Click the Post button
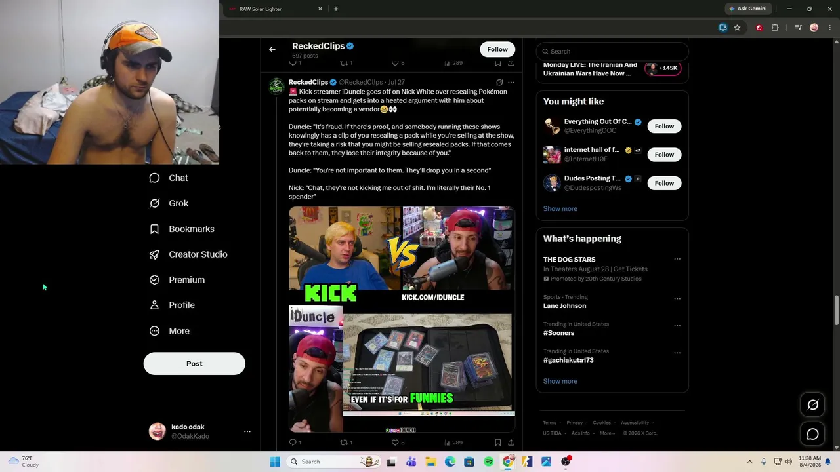Viewport: 840px width, 472px height. [x=194, y=364]
